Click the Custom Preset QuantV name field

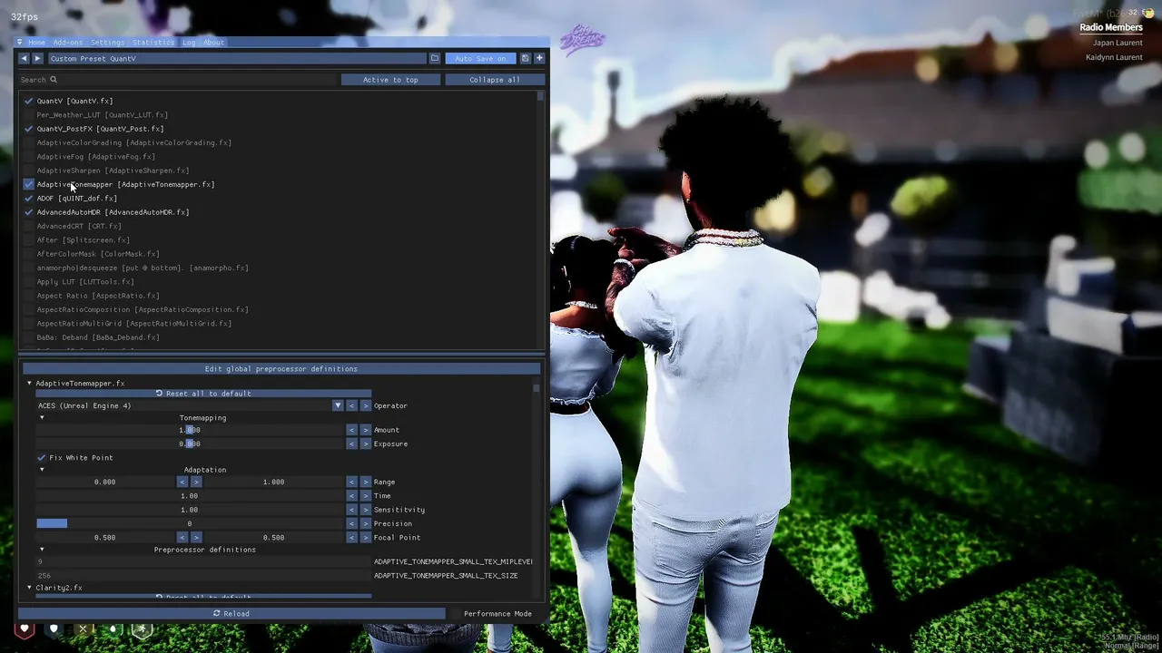click(x=236, y=58)
